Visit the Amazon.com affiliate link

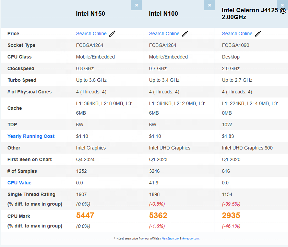click(191, 238)
